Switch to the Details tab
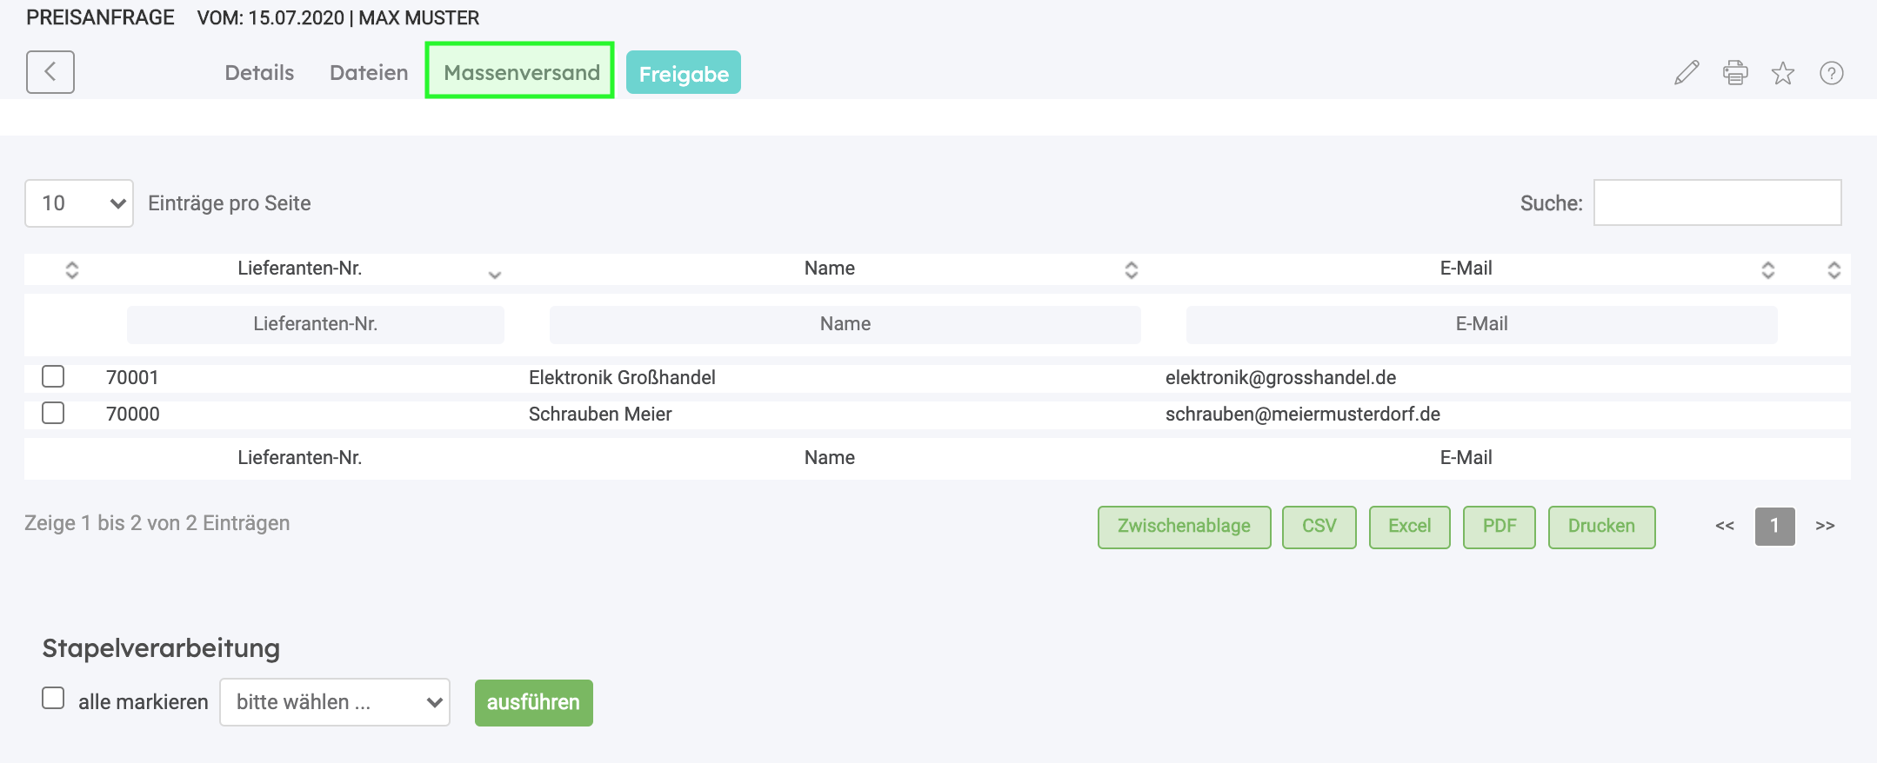The image size is (1877, 763). (259, 73)
